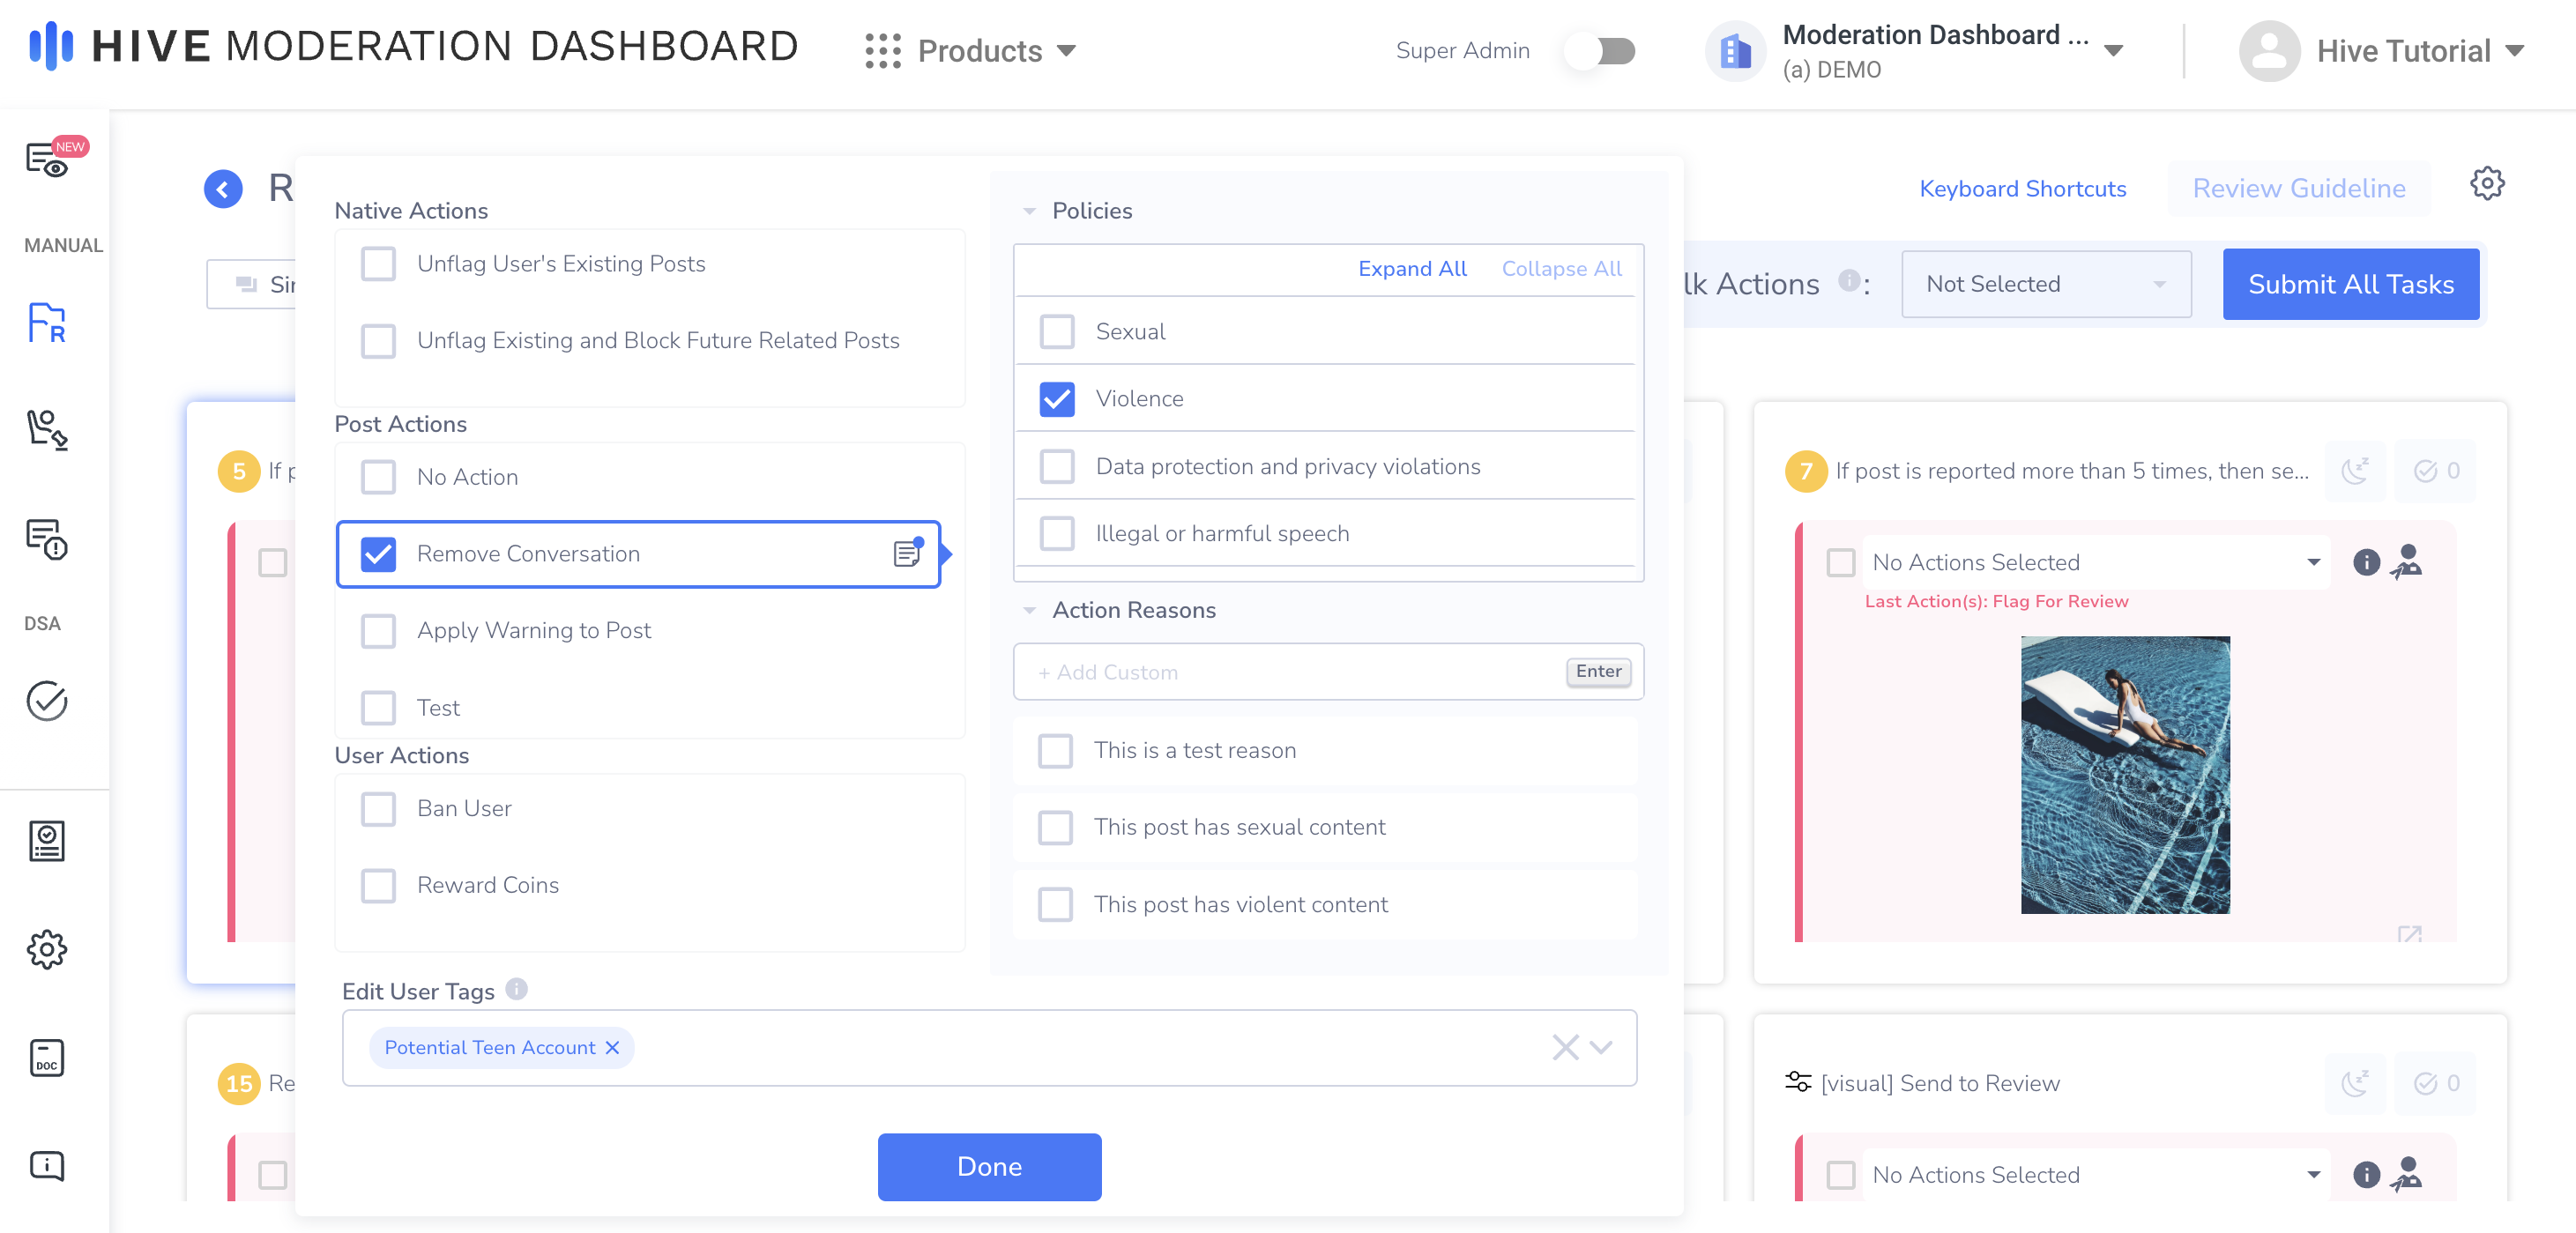Click the blue back arrow button

point(223,188)
